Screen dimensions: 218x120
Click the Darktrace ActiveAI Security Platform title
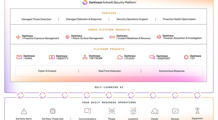pyautogui.click(x=113, y=2)
